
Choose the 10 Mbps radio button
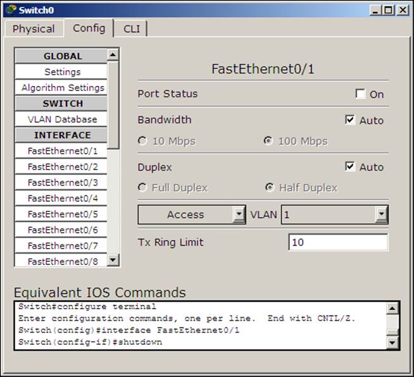coord(142,140)
